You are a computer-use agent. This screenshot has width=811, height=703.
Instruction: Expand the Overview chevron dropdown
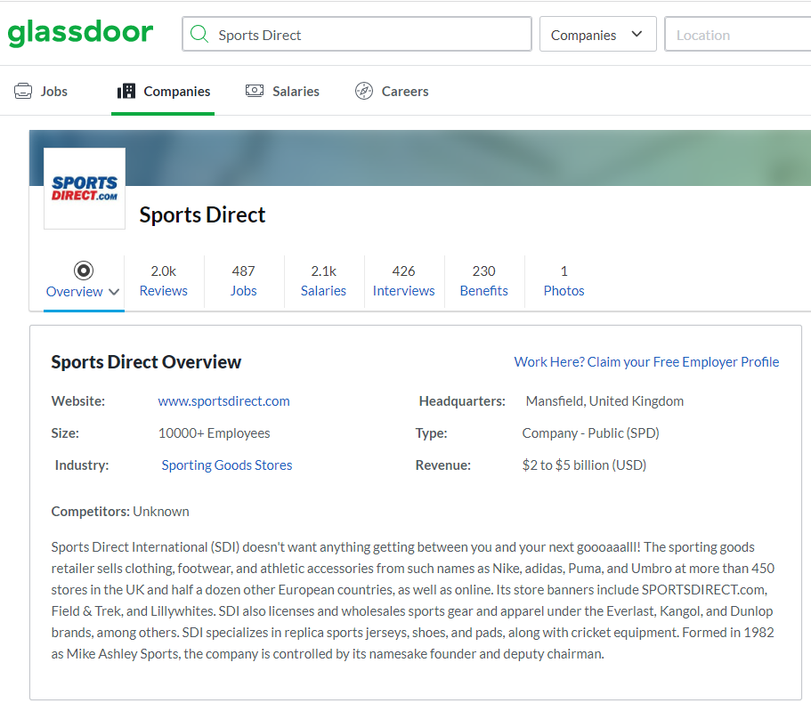(x=114, y=292)
